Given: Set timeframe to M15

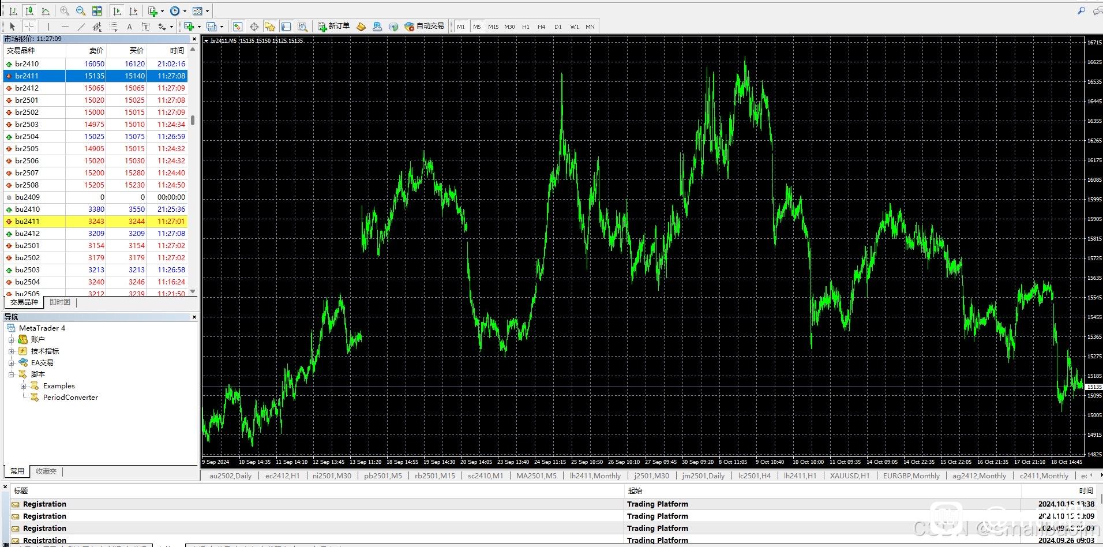Looking at the screenshot, I should click(x=493, y=27).
